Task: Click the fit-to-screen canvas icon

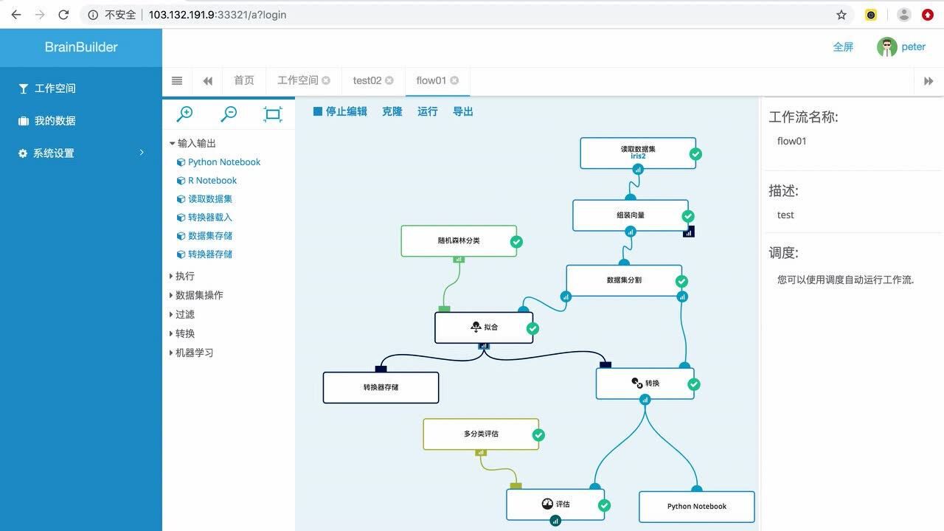Action: tap(273, 114)
